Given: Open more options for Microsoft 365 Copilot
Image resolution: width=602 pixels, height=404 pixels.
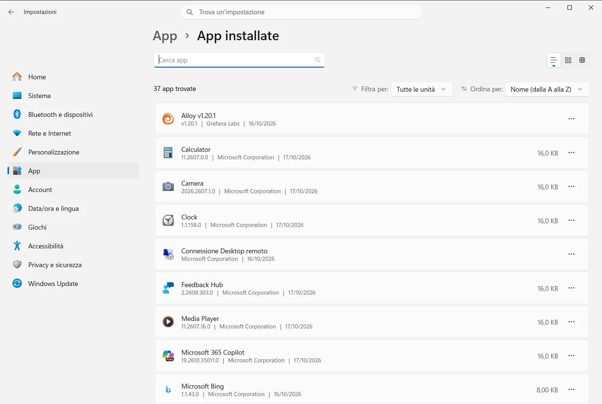Looking at the screenshot, I should point(572,356).
